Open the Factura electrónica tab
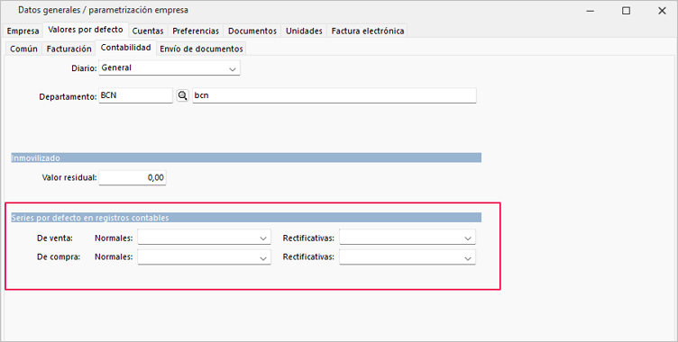 coord(368,31)
